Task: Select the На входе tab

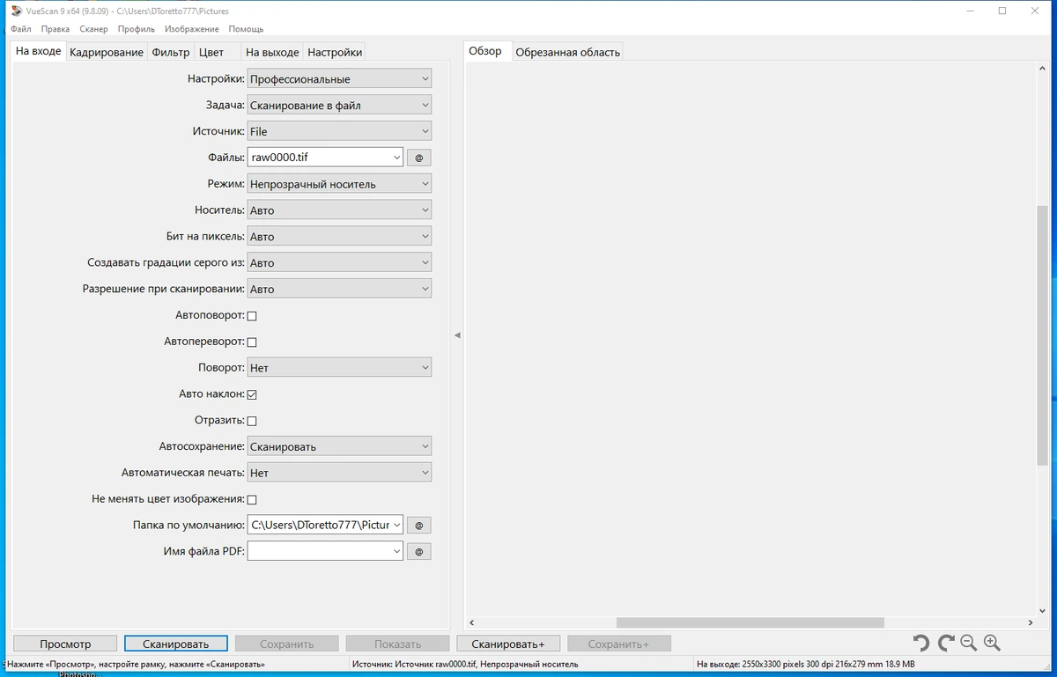Action: [x=39, y=51]
